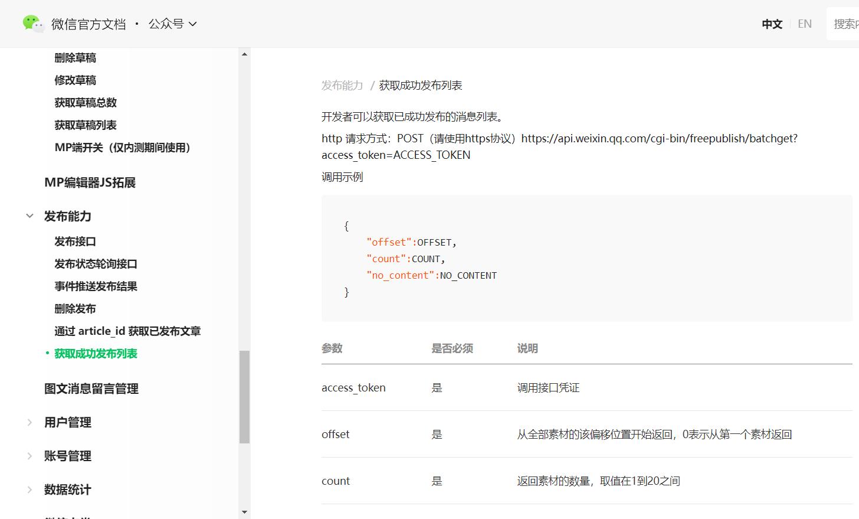Viewport: 859px width, 519px height.
Task: Select active item 获取成功发布列表 in sidebar
Action: click(96, 354)
